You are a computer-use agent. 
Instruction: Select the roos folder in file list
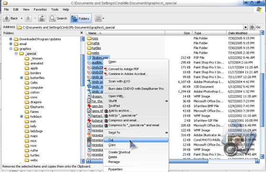[x=95, y=38]
